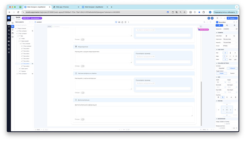Open the third properties tab with list icon
Screen dimensions: 246x141
click(x=234, y=25)
